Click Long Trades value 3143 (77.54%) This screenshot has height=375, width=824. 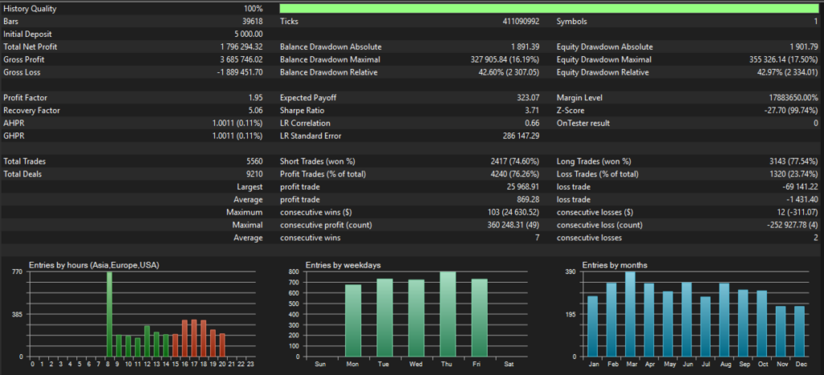click(x=792, y=161)
